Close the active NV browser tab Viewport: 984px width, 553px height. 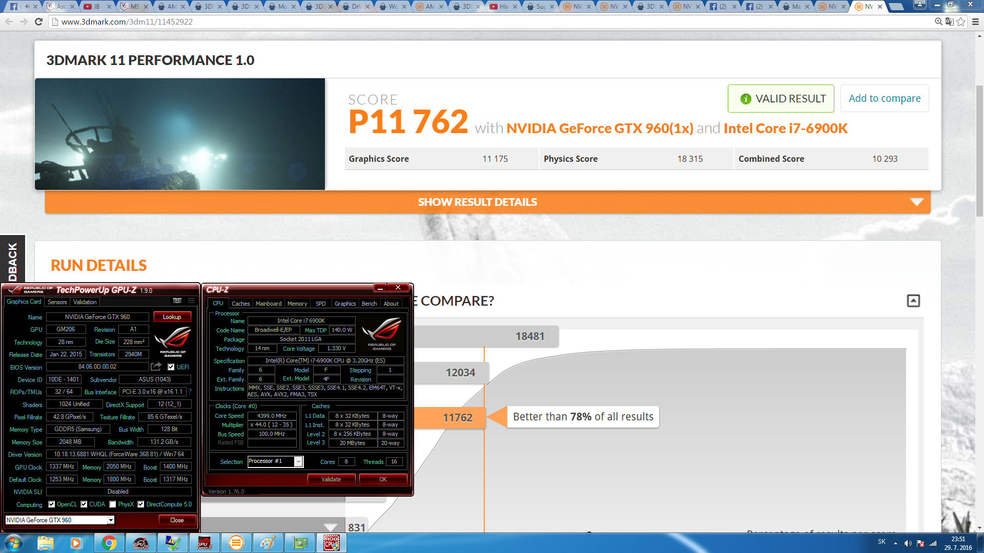880,7
